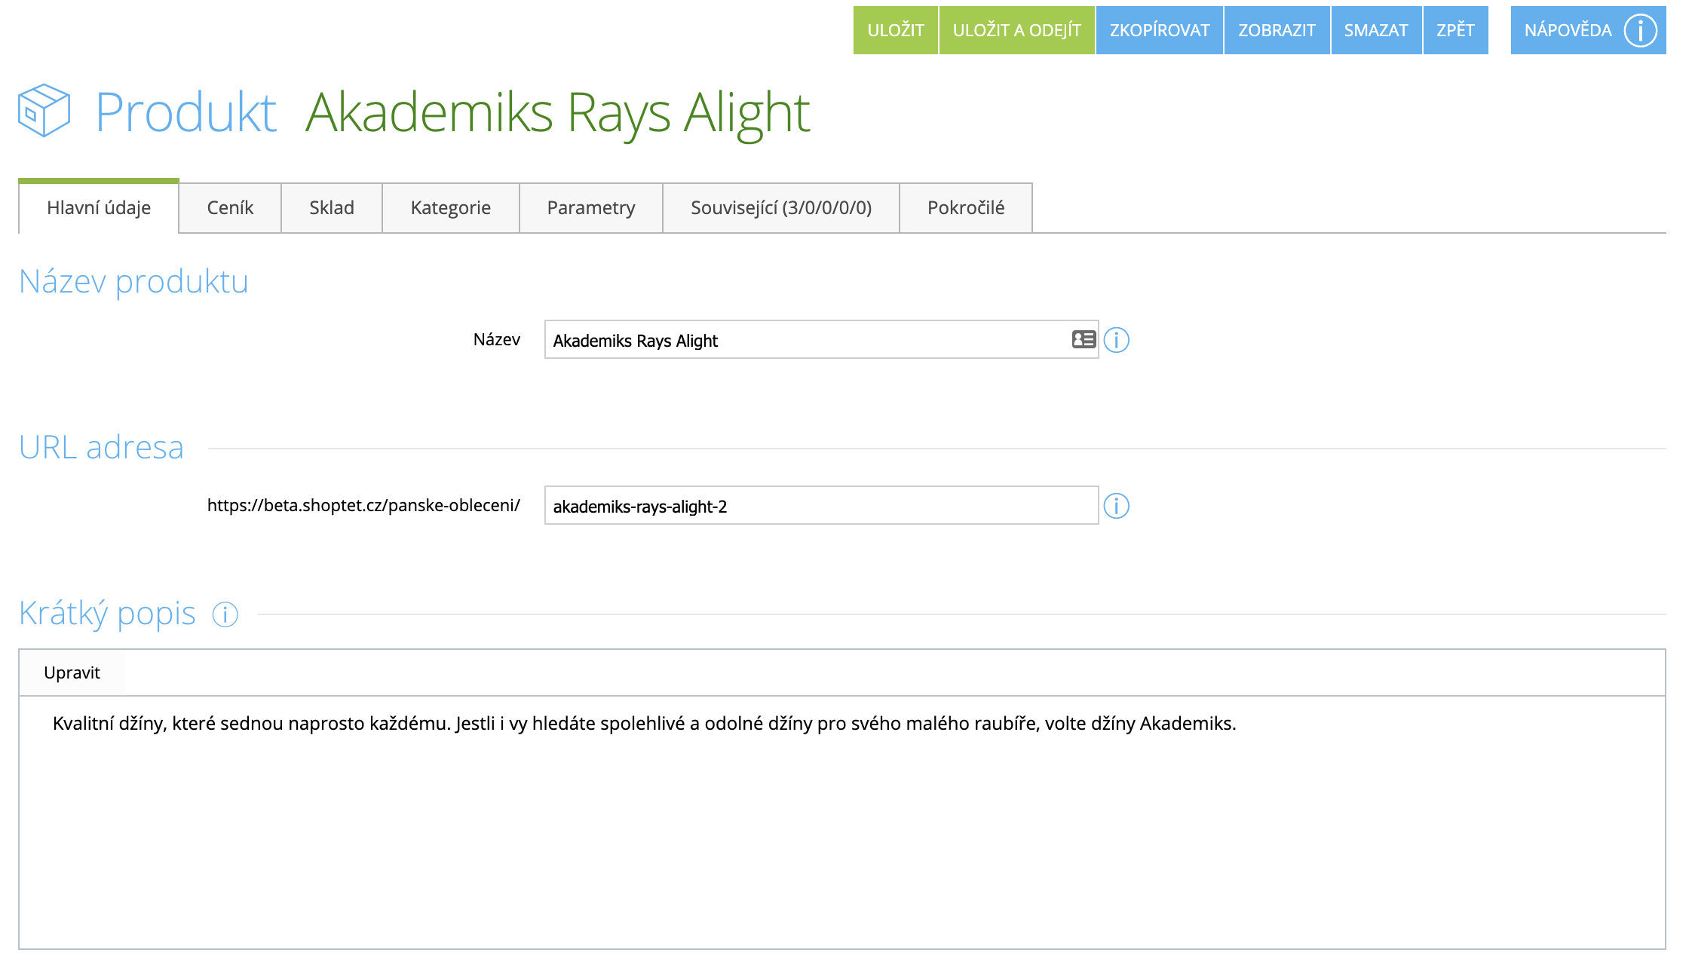Click the URL prefix text beta.shoptet.cz/panske-obleceni/

pos(363,505)
